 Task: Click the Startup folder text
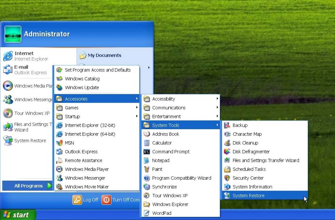(72, 116)
